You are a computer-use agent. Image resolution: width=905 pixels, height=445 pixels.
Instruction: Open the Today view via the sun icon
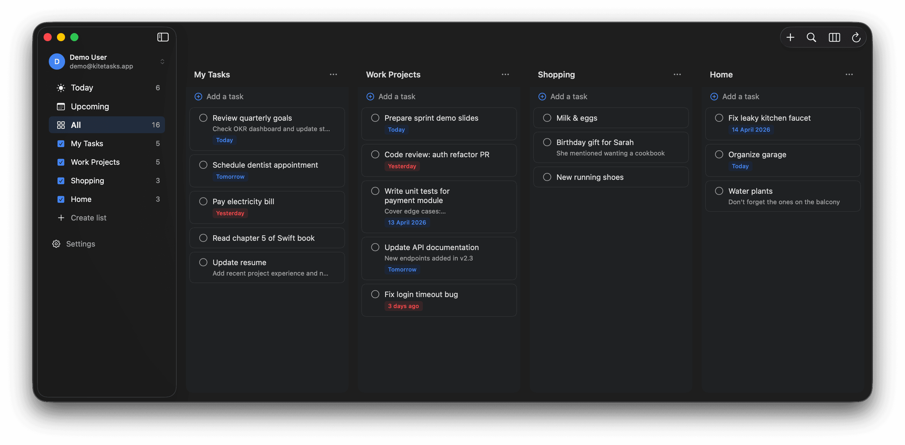pyautogui.click(x=61, y=88)
